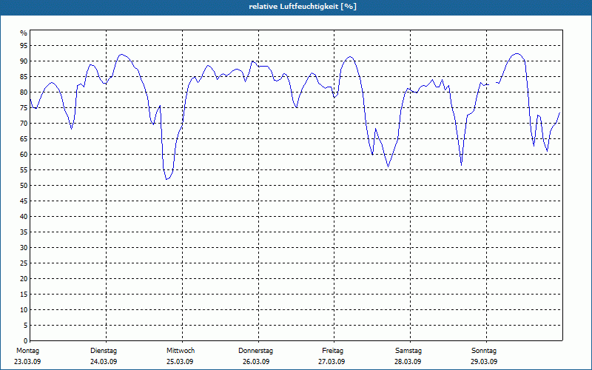The image size is (592, 370).
Task: Click the date 27.03.09
Action: (x=332, y=362)
